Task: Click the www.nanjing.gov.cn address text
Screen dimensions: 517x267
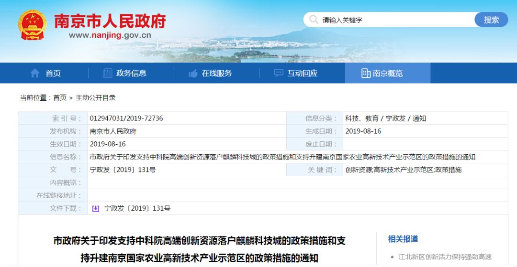Action: (110, 35)
